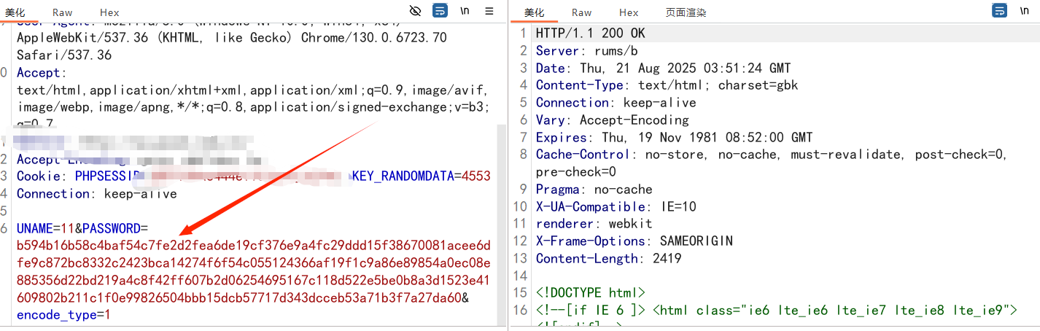Viewport: 1040px width, 331px height.
Task: Open the request panel hamburger menu
Action: coord(489,11)
